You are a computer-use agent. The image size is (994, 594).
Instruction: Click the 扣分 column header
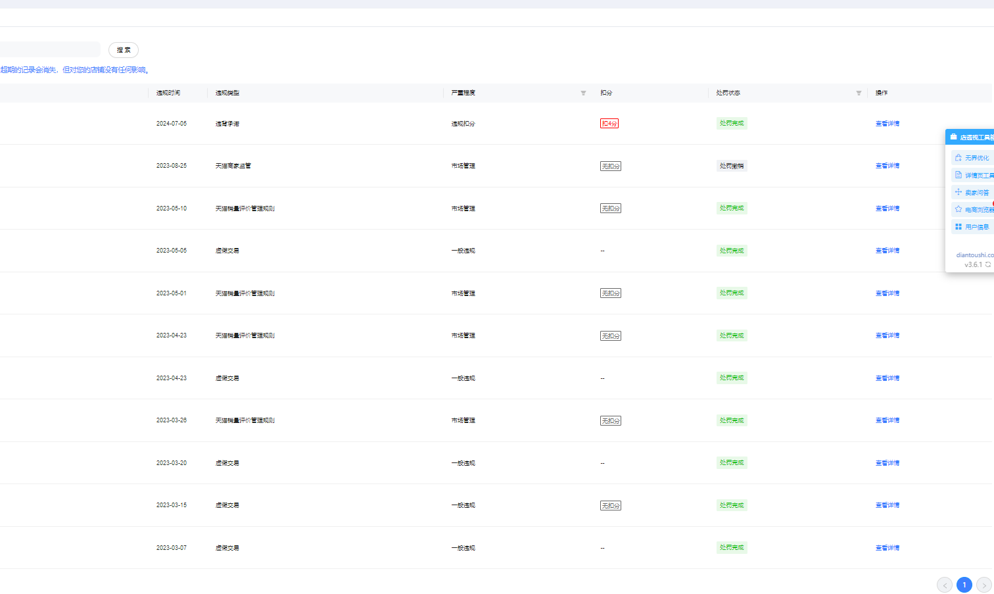tap(606, 93)
